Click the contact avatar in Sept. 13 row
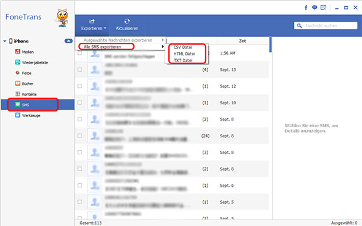 click(95, 70)
